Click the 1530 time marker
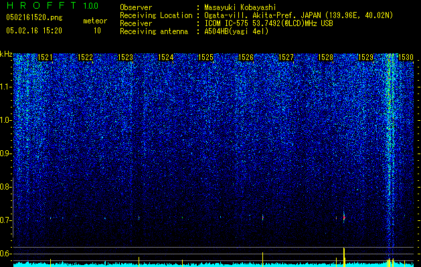 click(x=406, y=57)
